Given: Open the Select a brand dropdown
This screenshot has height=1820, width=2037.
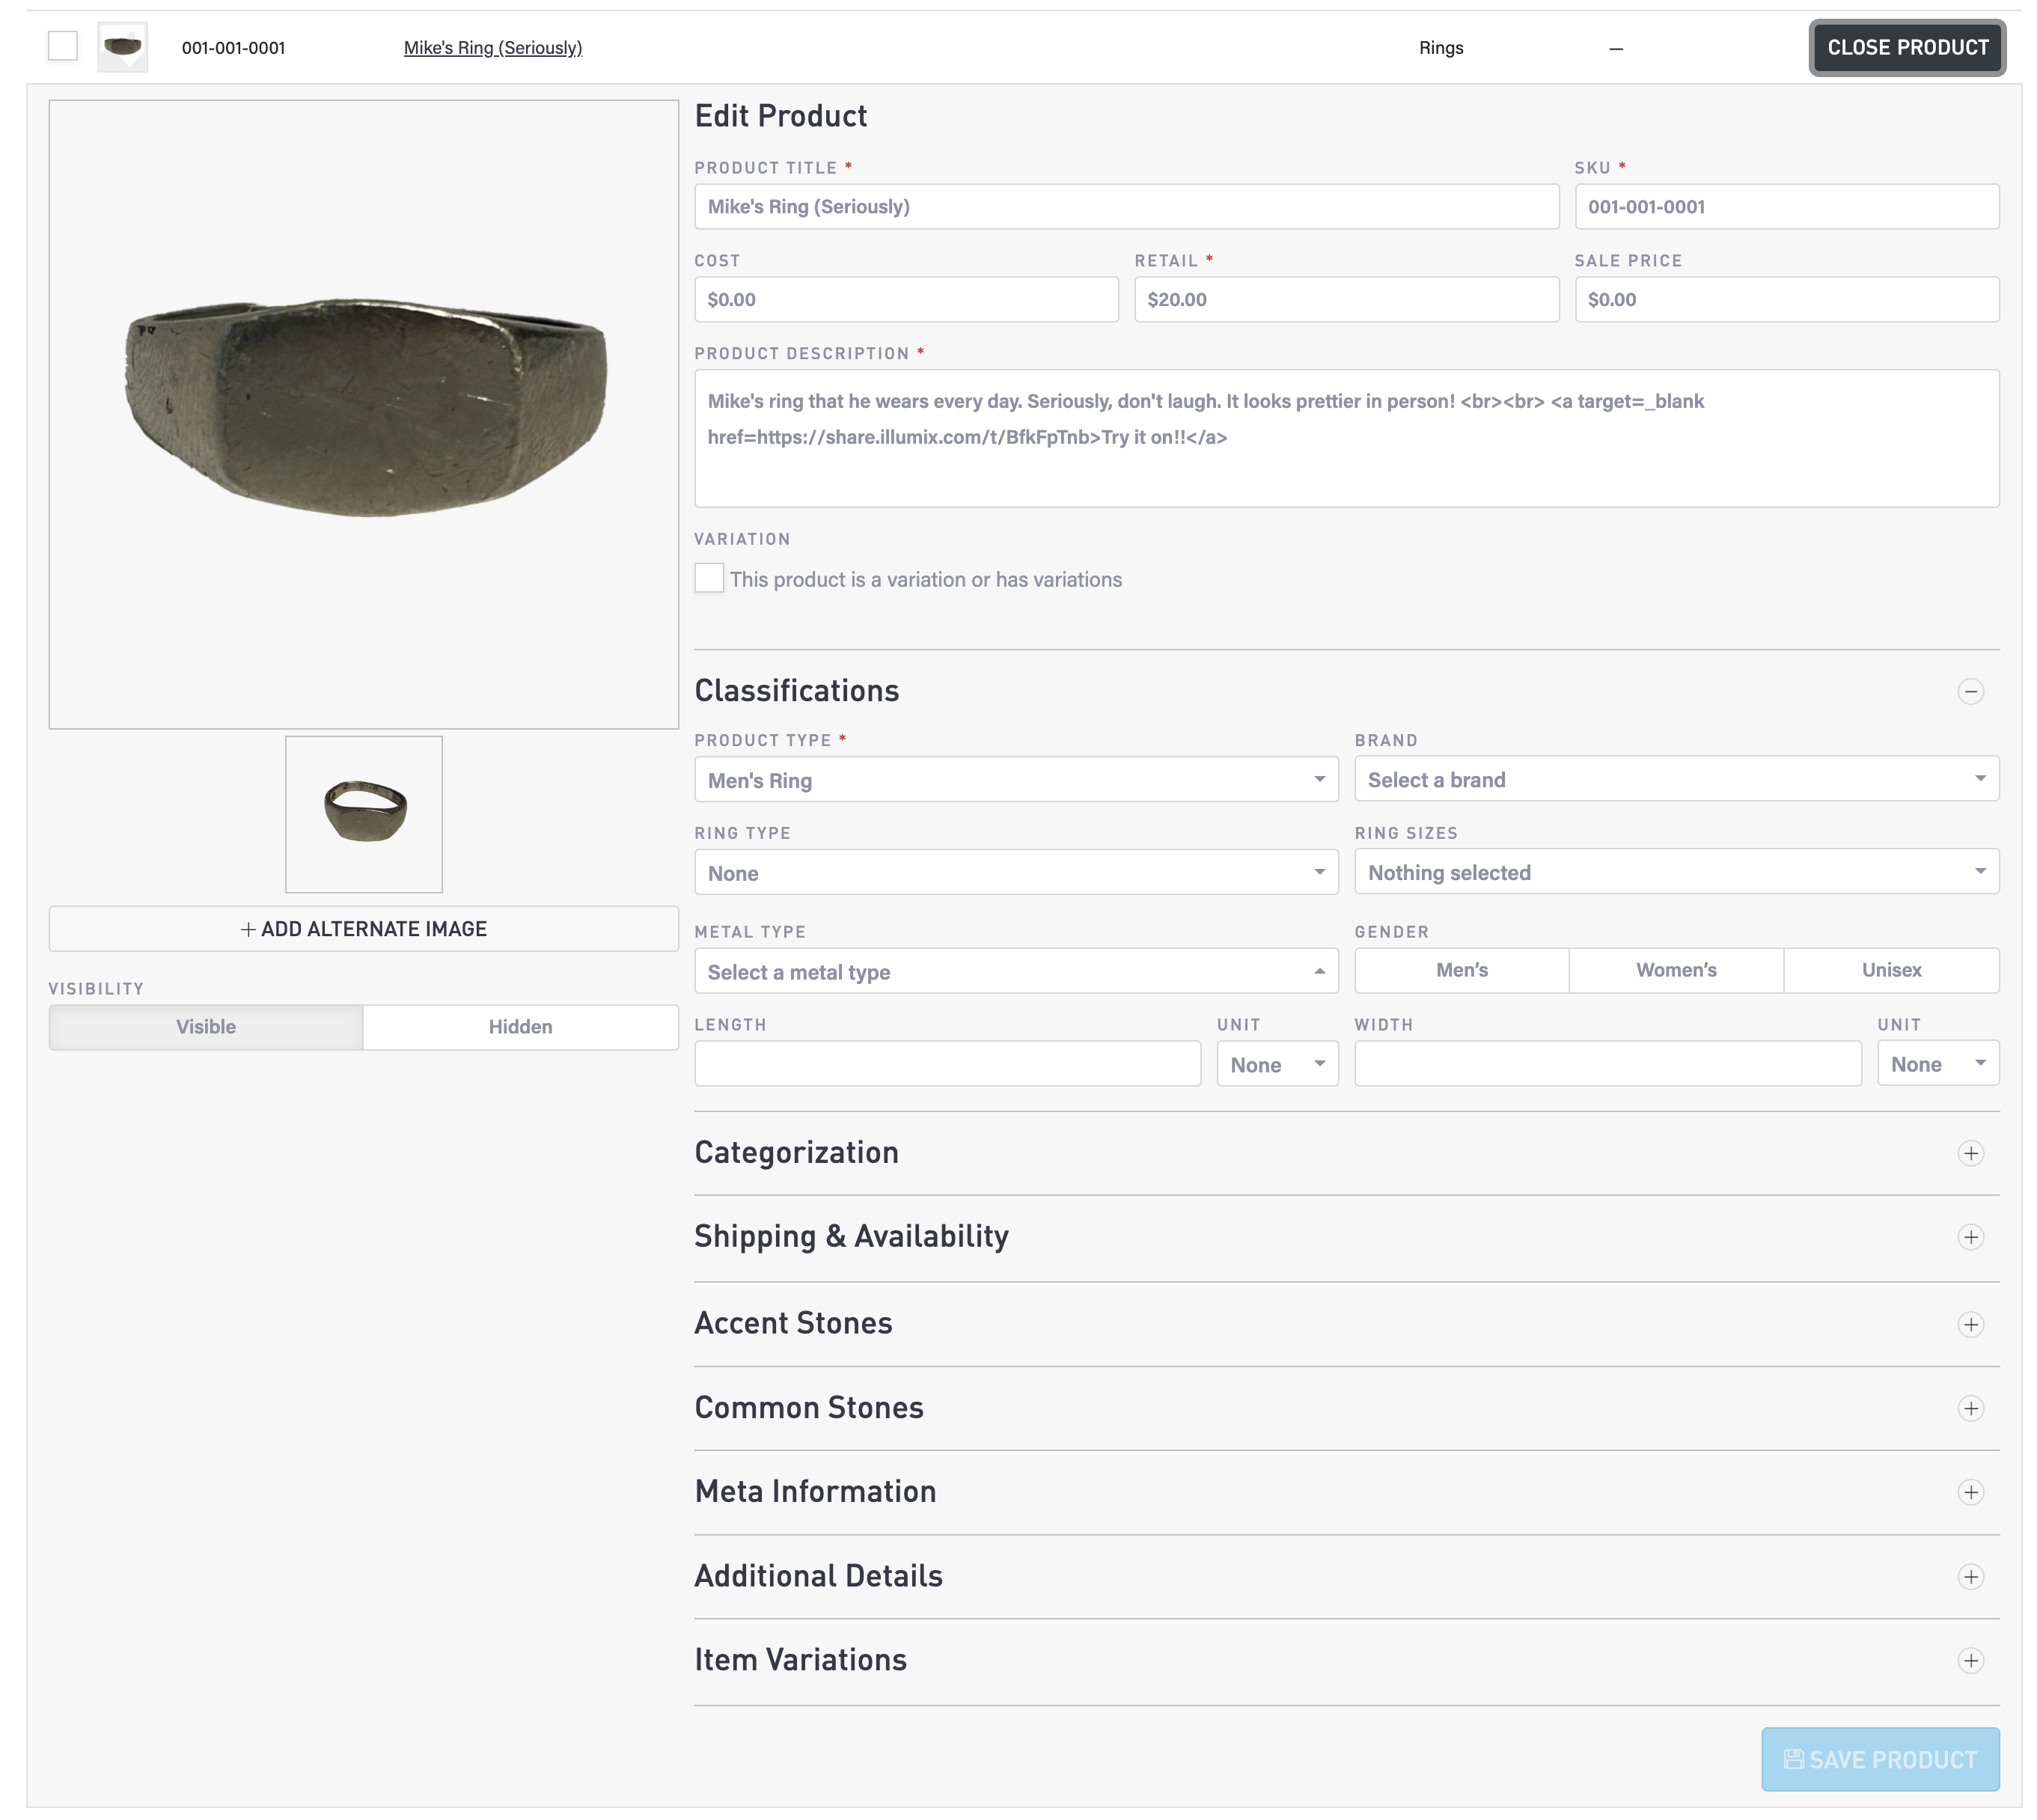Looking at the screenshot, I should 1675,779.
